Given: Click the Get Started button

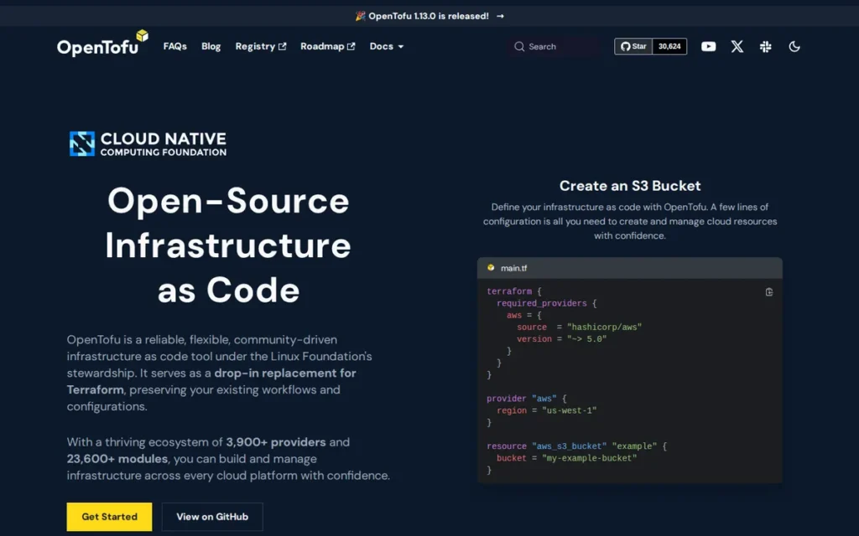Looking at the screenshot, I should click(x=110, y=516).
